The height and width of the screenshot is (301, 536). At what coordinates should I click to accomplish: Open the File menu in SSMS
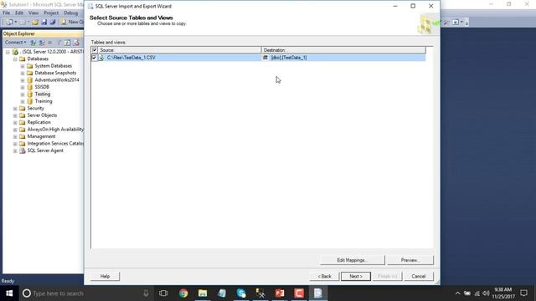6,13
